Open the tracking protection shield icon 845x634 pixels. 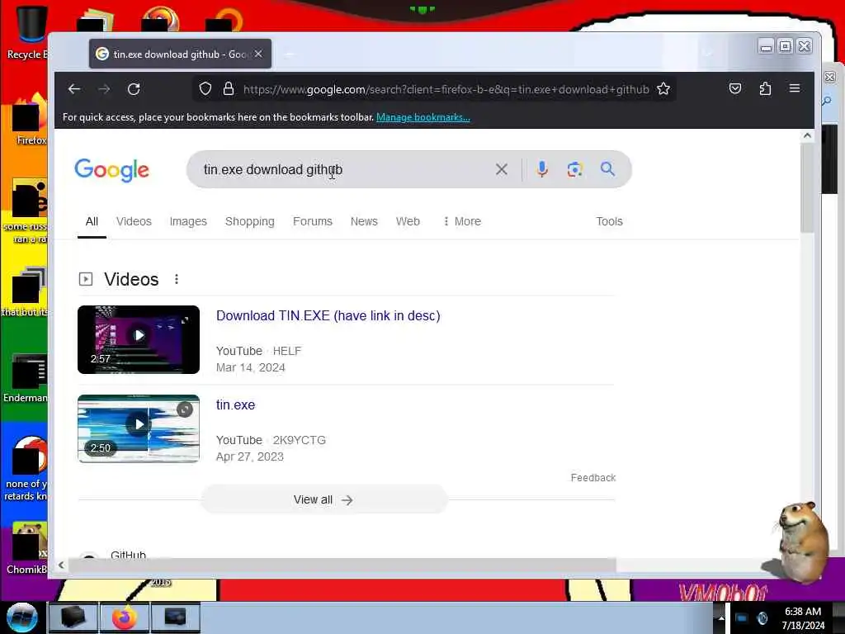(205, 88)
